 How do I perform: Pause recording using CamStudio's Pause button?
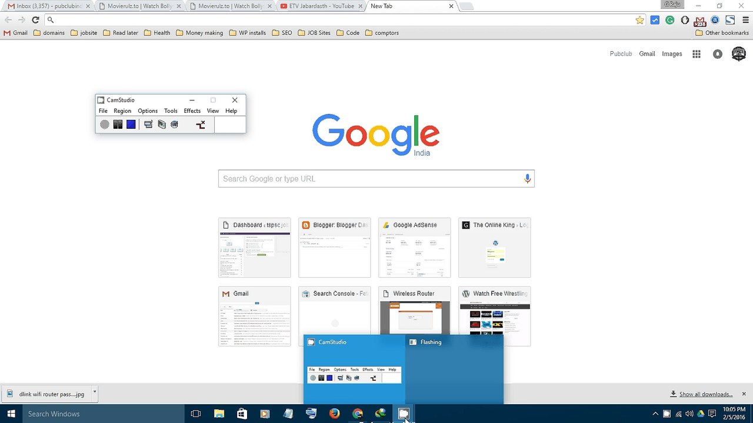(x=118, y=125)
